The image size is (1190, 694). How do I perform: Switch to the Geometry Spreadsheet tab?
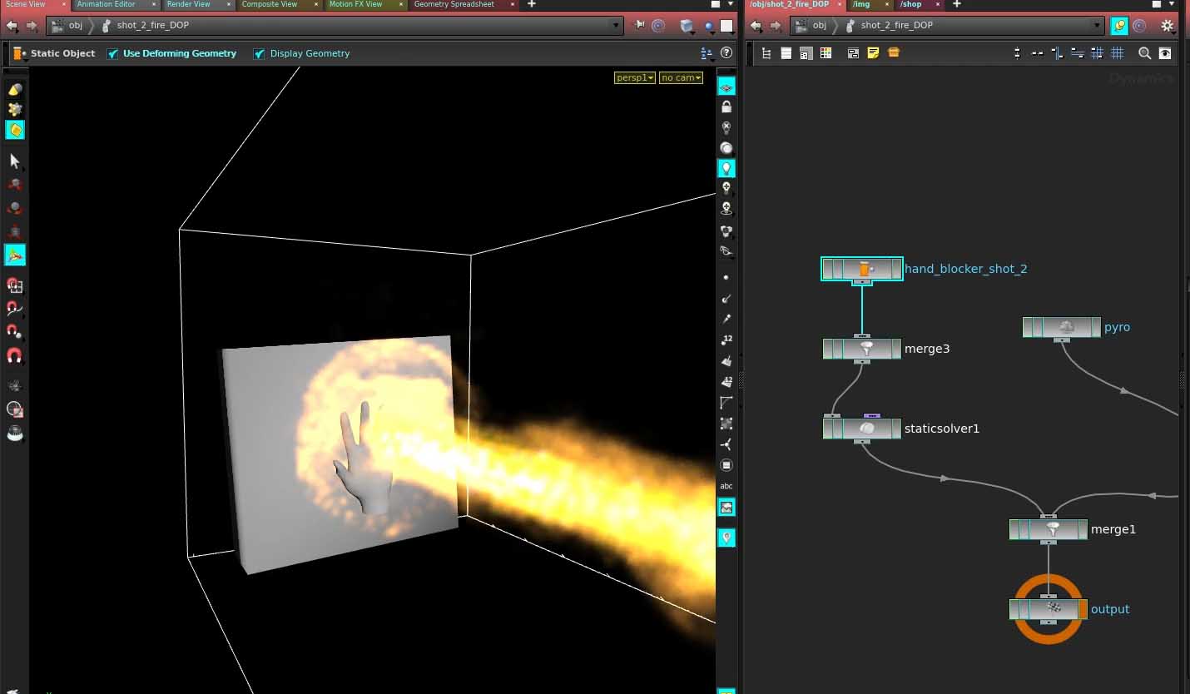[x=454, y=5]
